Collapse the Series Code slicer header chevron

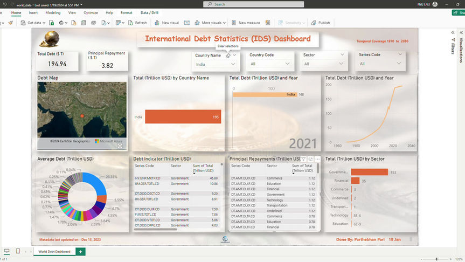400,54
